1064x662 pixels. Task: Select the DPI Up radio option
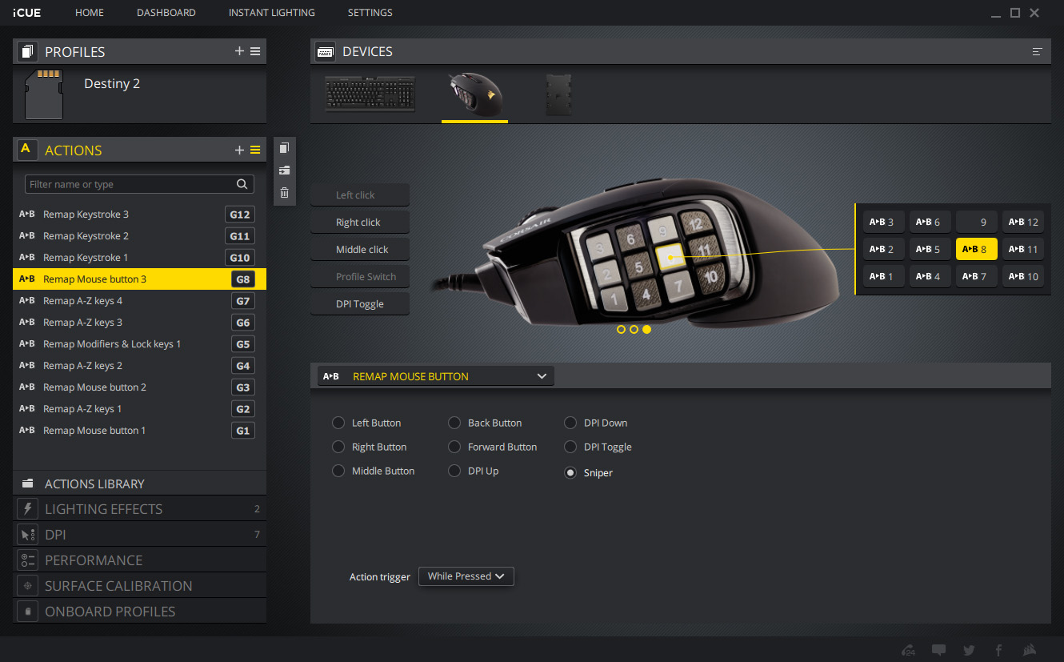tap(454, 471)
